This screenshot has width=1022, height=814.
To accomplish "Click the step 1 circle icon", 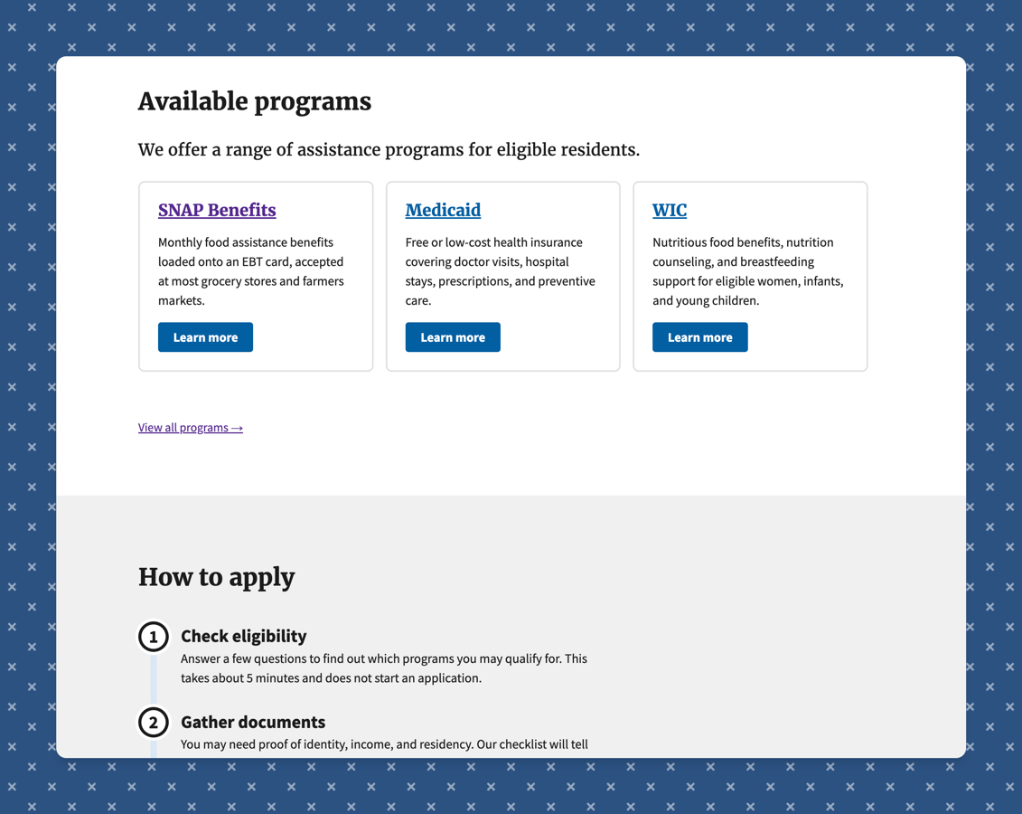I will click(x=154, y=637).
